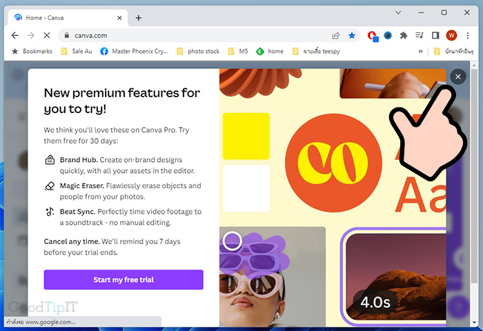Click the browser forward arrow
The height and width of the screenshot is (331, 483).
(x=31, y=35)
